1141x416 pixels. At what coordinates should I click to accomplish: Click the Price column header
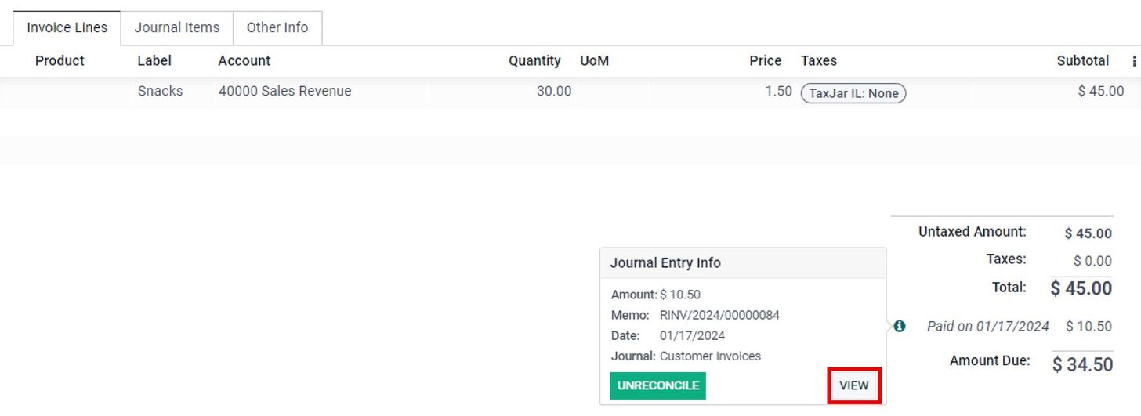(765, 61)
